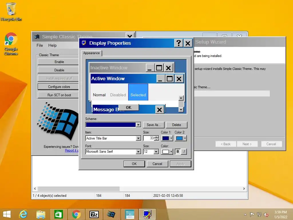Screen dimensions: 293x220
Task: Show hidden system tray icons
Action: coord(245,215)
